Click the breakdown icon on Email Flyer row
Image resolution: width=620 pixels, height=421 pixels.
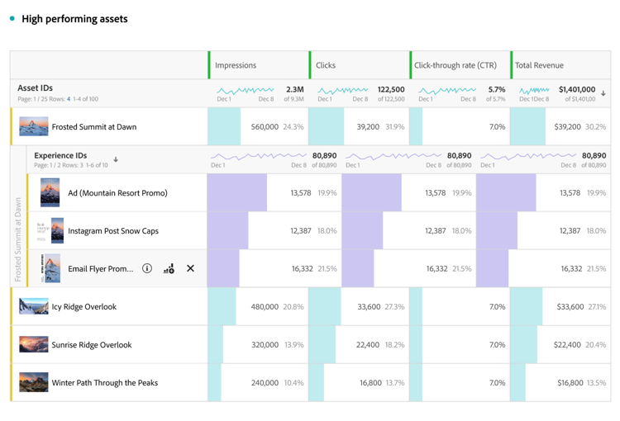tap(169, 268)
